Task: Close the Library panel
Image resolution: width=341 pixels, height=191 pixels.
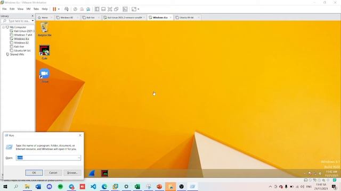Action: [33, 16]
